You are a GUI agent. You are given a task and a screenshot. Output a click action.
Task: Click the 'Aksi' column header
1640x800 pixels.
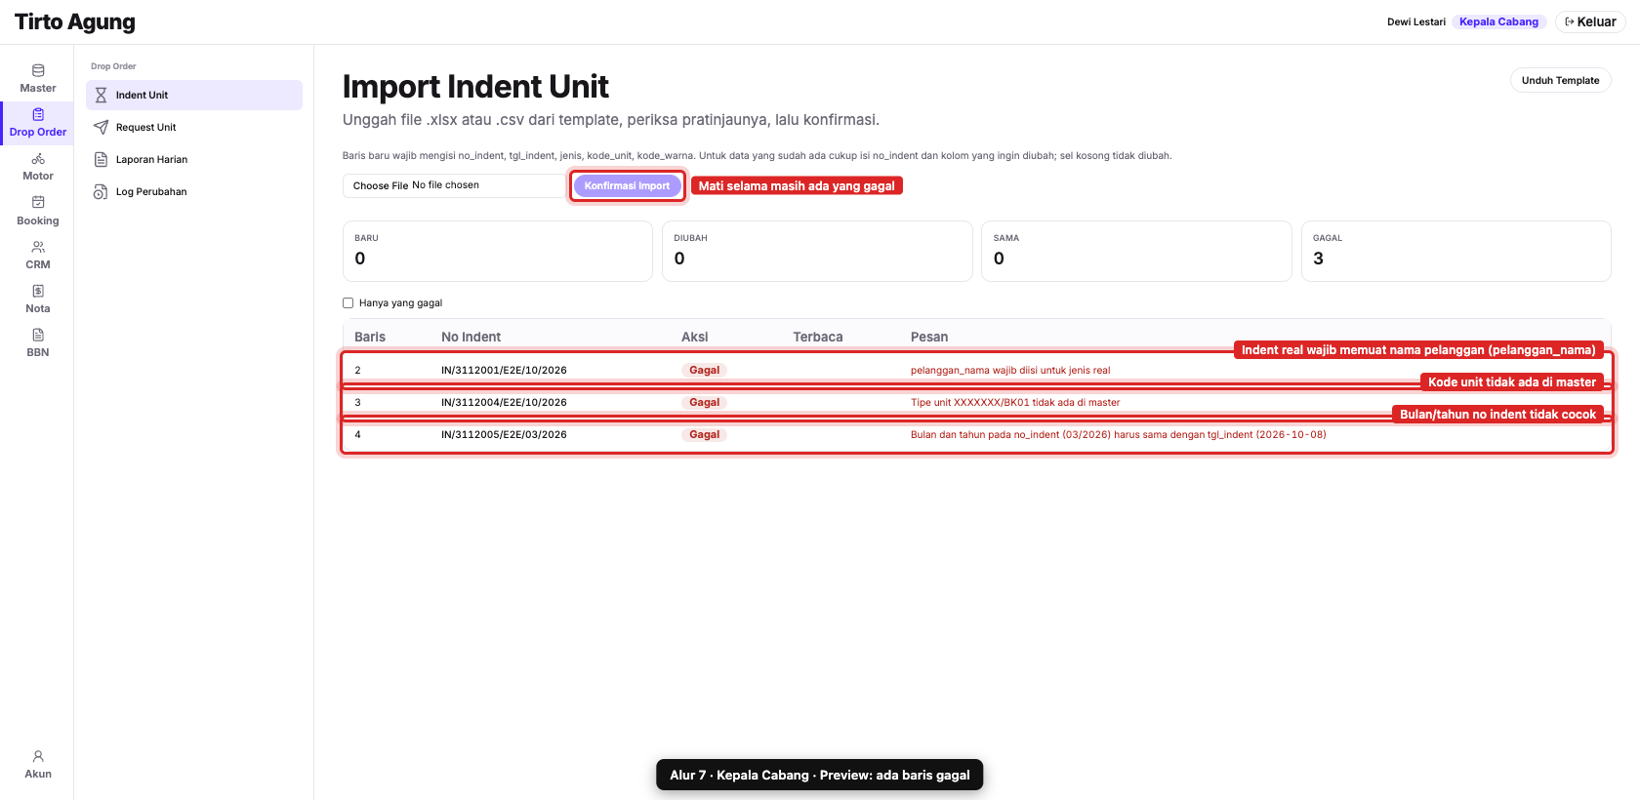pyautogui.click(x=695, y=337)
